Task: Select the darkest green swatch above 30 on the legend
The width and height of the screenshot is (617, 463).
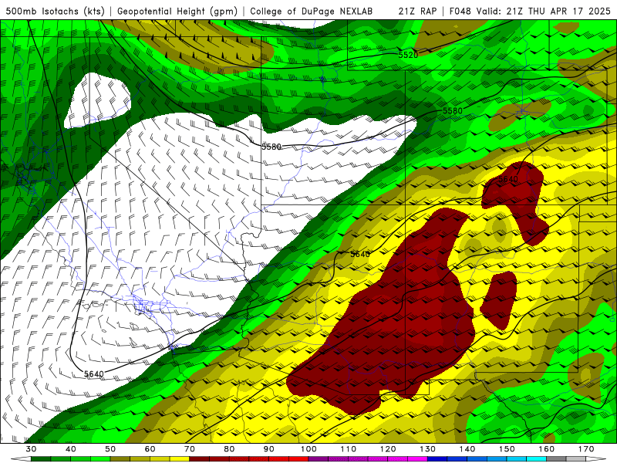Action: point(41,459)
